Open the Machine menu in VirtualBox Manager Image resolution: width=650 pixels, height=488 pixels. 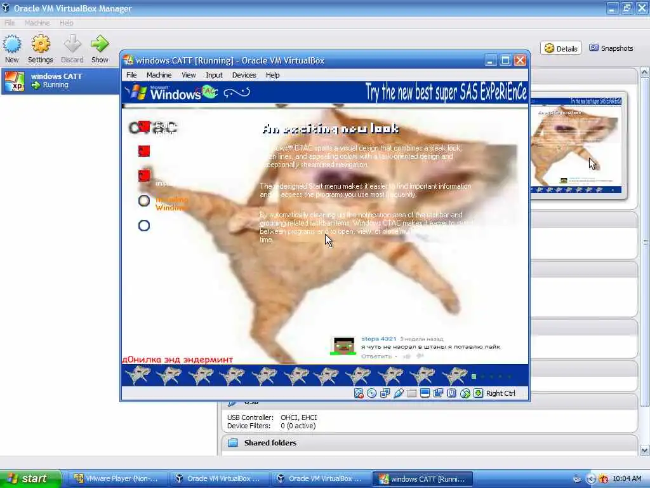click(x=37, y=23)
